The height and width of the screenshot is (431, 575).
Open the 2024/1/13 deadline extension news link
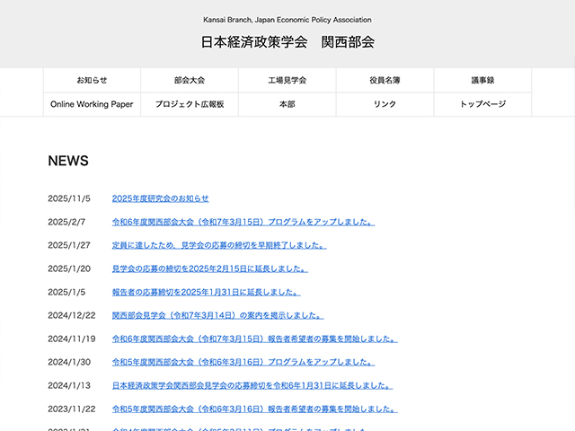coord(252,385)
